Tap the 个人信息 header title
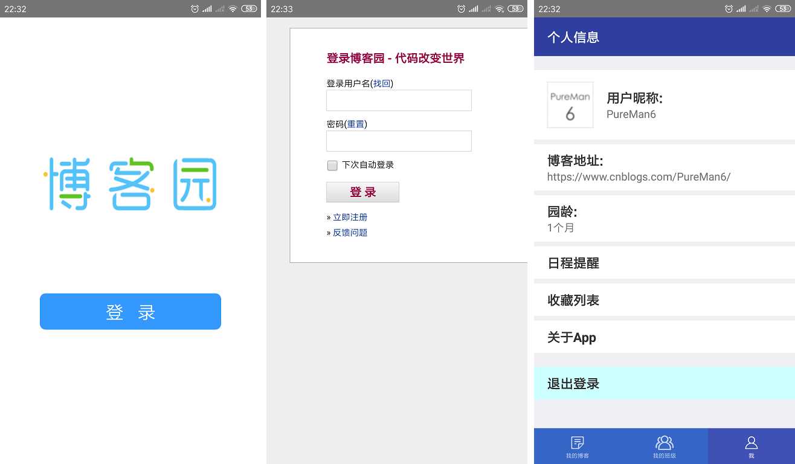Viewport: 795px width, 464px height. click(x=573, y=37)
